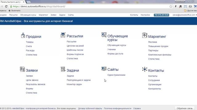The image size is (197, 110).
Task: Open the Ученики link
Action: click(111, 50)
